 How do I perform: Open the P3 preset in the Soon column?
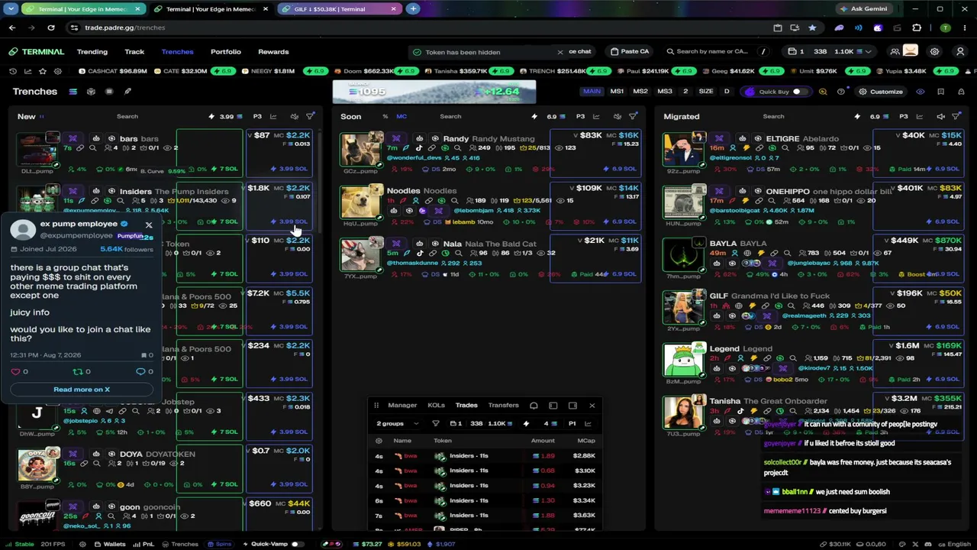[x=580, y=117]
